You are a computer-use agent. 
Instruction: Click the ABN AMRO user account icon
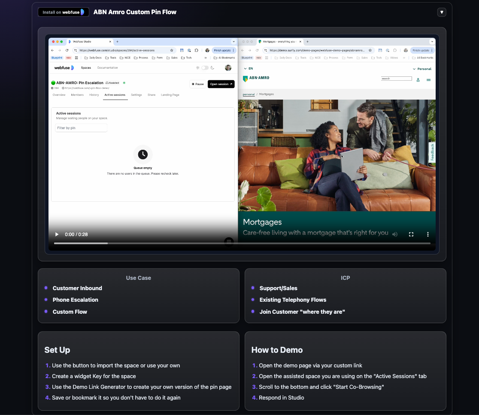coord(418,80)
